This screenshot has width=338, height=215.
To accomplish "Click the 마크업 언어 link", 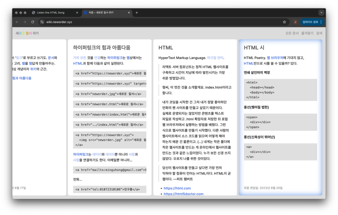I will point(215,58).
